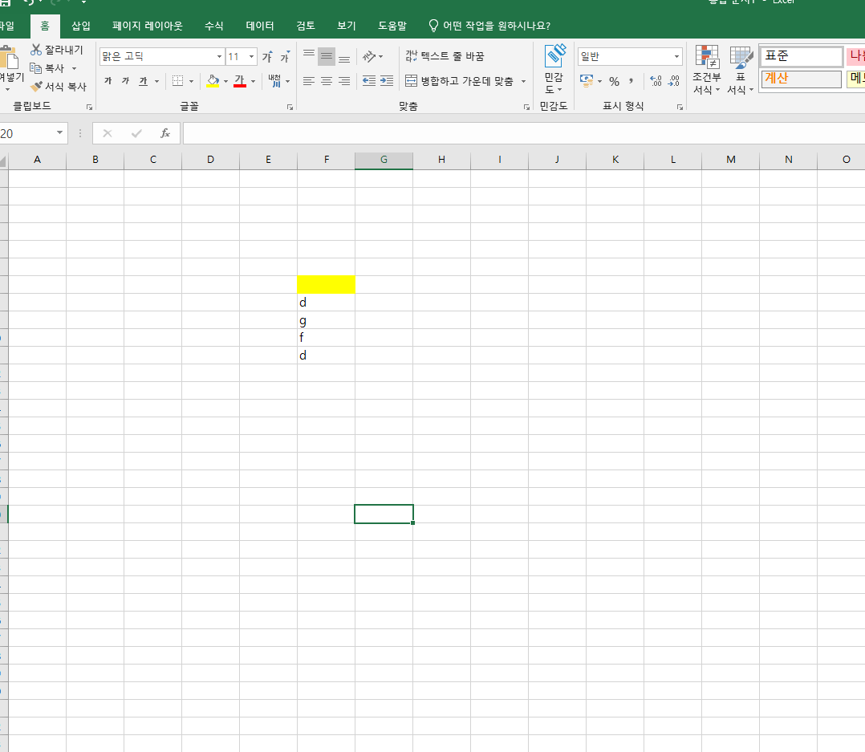This screenshot has height=752, width=865.
Task: Align text right
Action: point(344,81)
